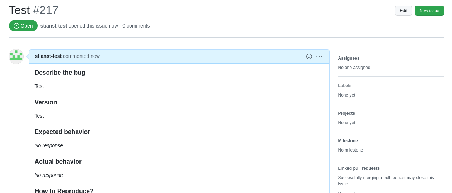Click 'None yet' under Projects

[346, 123]
